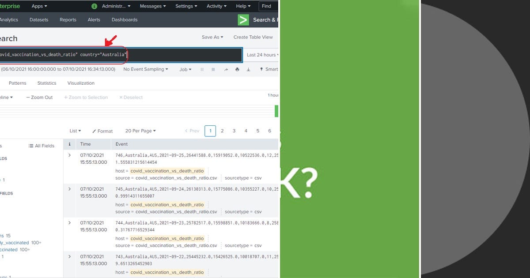530x278 pixels.
Task: Pause the running search job
Action: [201, 69]
